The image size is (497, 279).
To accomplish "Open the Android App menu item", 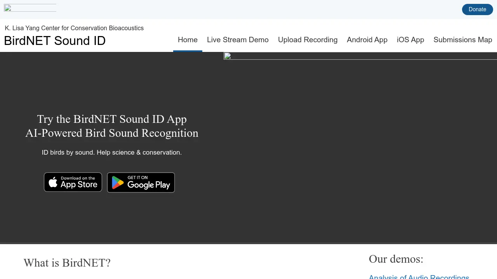I will [x=367, y=40].
